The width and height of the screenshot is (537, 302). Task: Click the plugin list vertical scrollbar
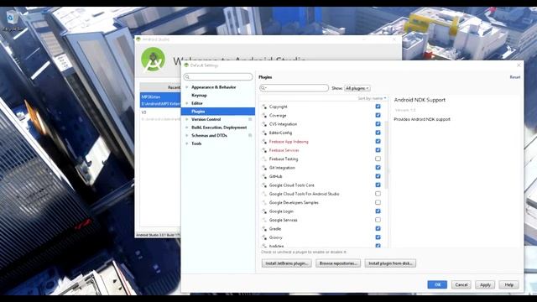click(387, 154)
